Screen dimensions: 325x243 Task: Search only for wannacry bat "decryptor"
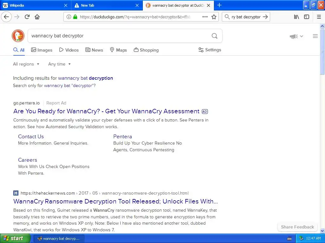(70, 85)
